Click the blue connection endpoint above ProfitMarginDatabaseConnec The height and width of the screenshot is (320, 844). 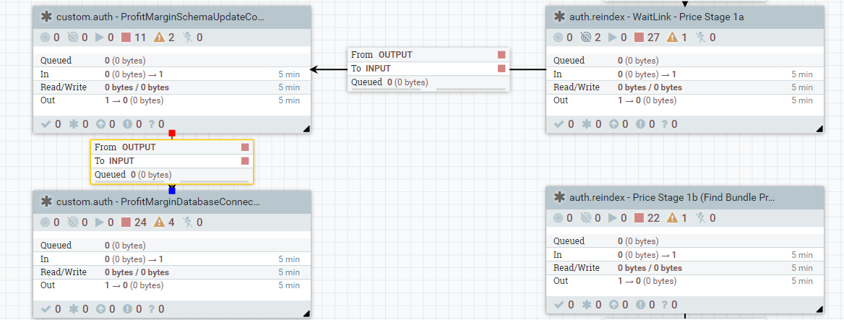[172, 190]
